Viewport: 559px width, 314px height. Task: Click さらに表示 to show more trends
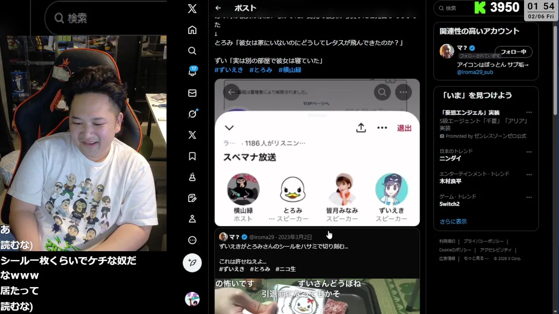(453, 222)
